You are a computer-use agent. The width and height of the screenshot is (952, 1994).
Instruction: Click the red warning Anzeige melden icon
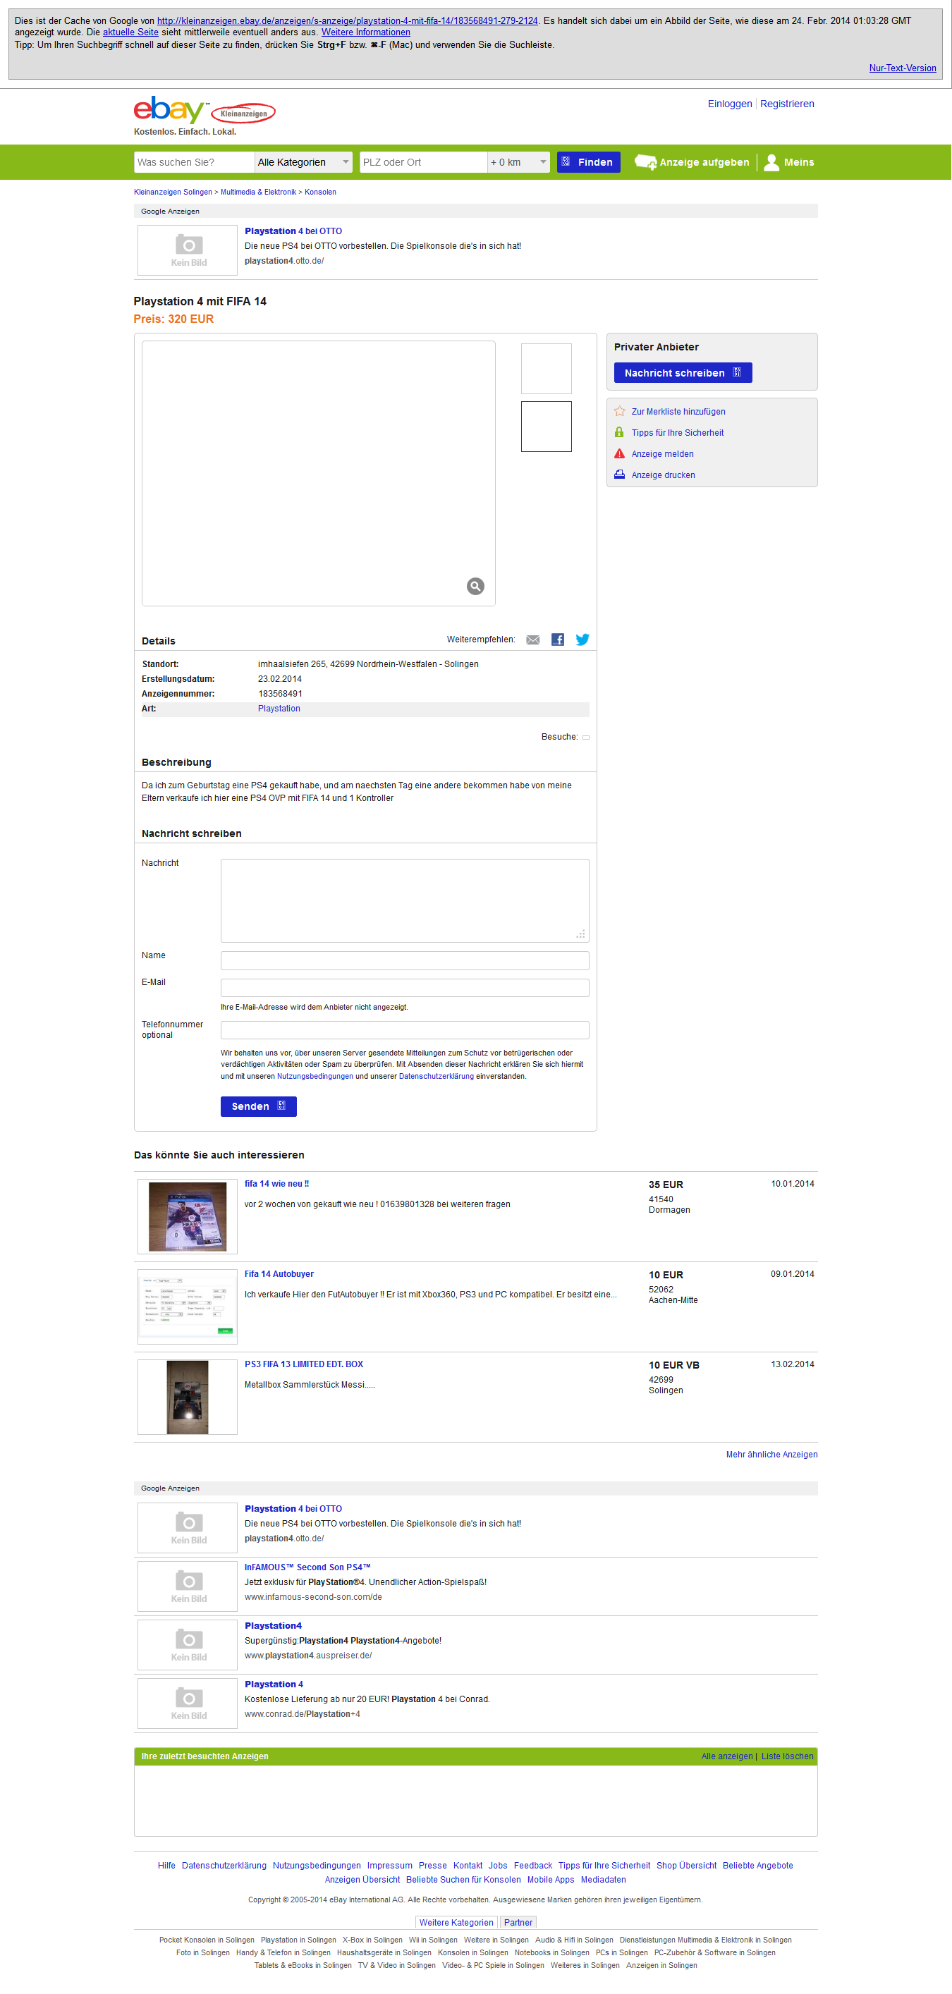coord(619,453)
